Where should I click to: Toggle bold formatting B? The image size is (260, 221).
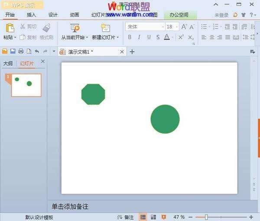tap(130, 37)
